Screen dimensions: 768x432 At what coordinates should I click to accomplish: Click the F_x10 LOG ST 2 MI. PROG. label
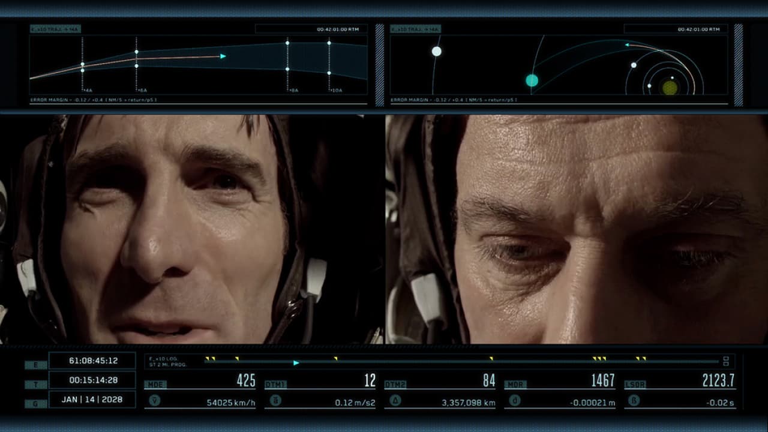(167, 361)
